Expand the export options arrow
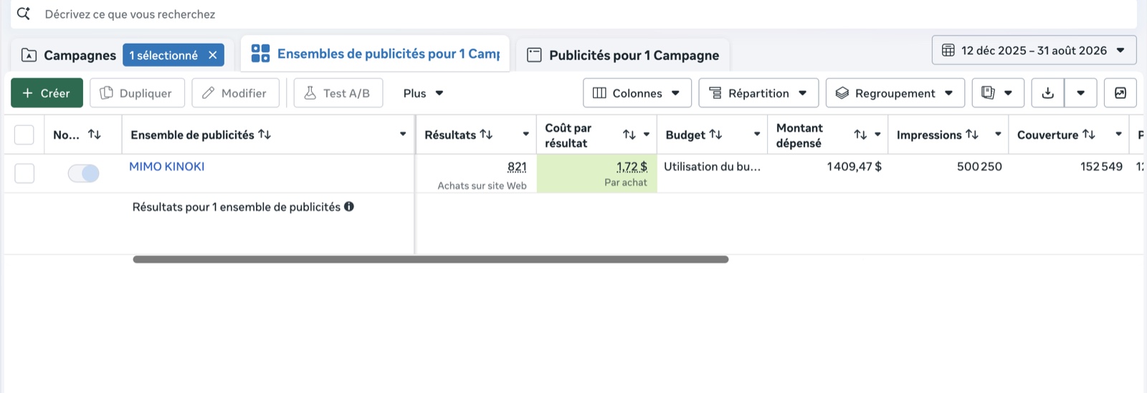Screen dimensions: 1147x393 pyautogui.click(x=1080, y=93)
